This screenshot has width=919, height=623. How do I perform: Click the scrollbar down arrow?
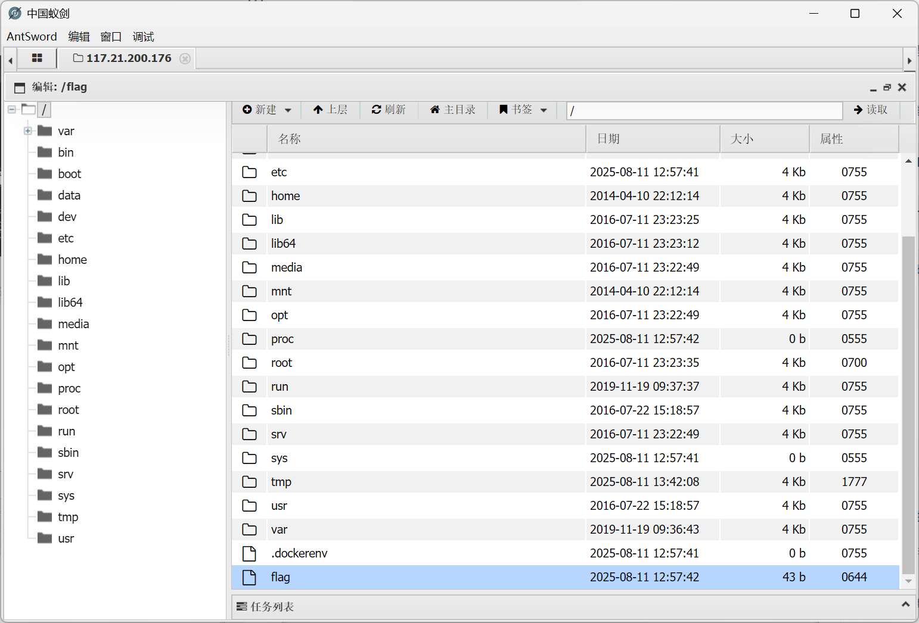click(908, 581)
